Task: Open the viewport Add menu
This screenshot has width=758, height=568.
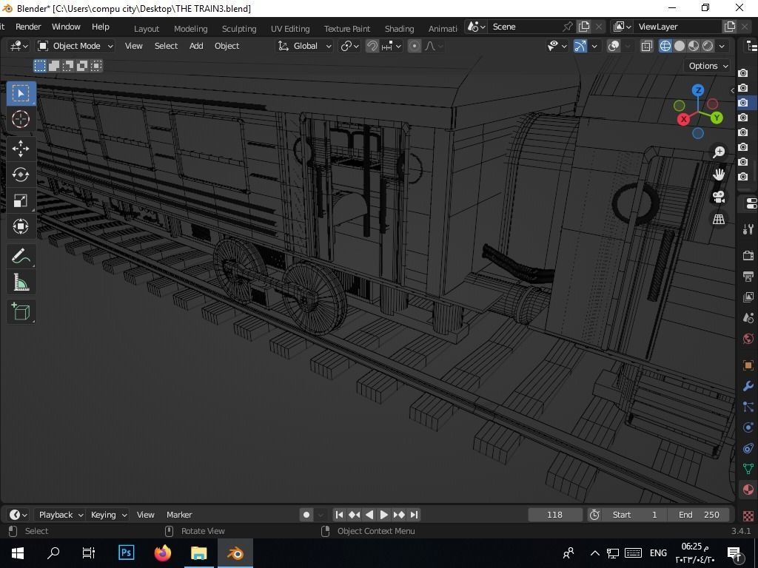Action: pyautogui.click(x=196, y=46)
